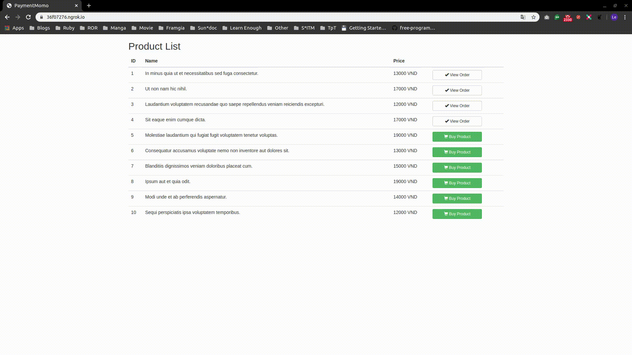
Task: View Order for product 4
Action: click(457, 121)
